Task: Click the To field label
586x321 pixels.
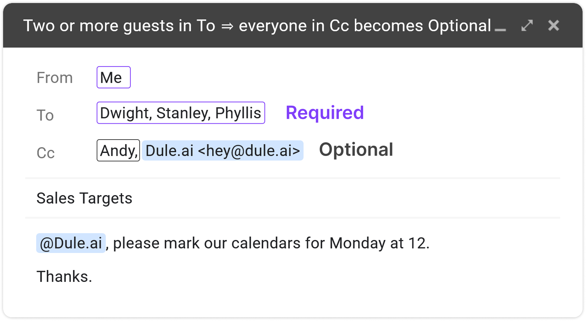Action: [x=45, y=115]
